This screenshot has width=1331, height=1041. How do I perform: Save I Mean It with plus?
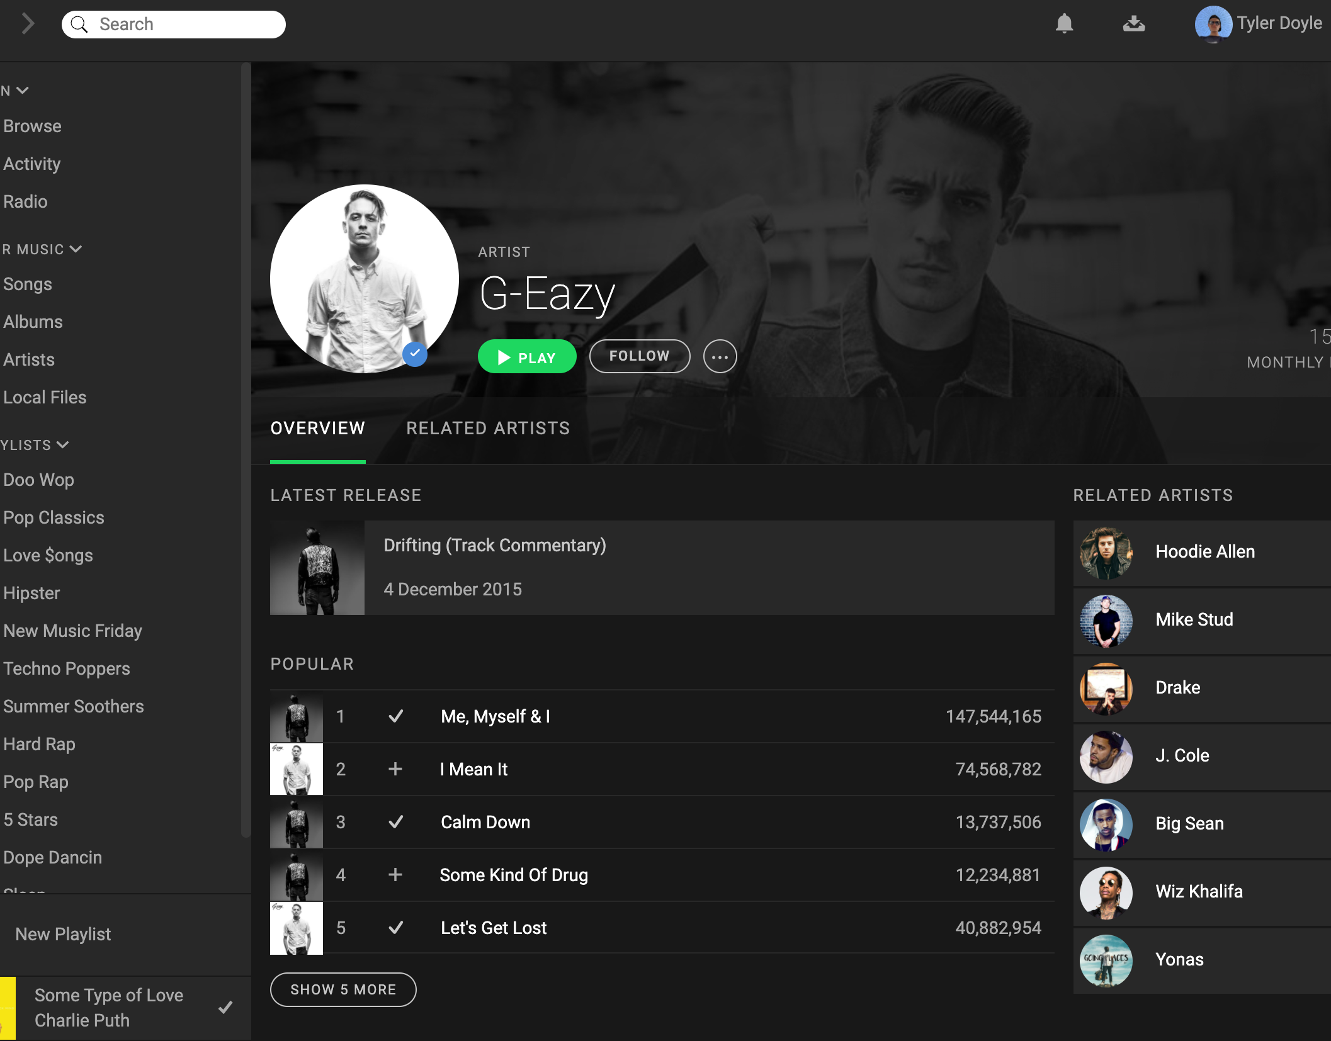(395, 769)
